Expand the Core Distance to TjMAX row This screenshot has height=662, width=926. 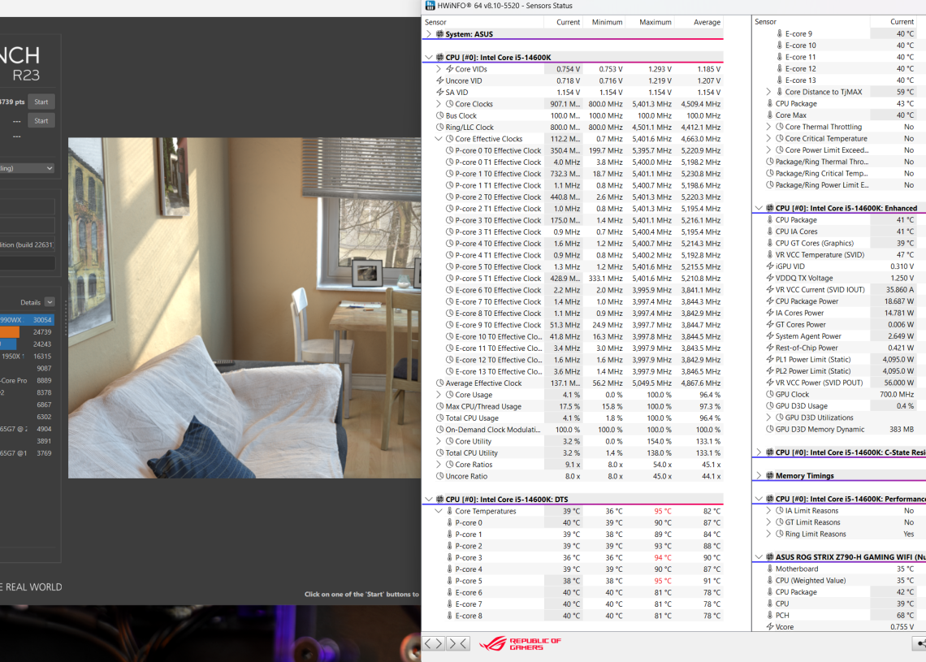[x=768, y=92]
